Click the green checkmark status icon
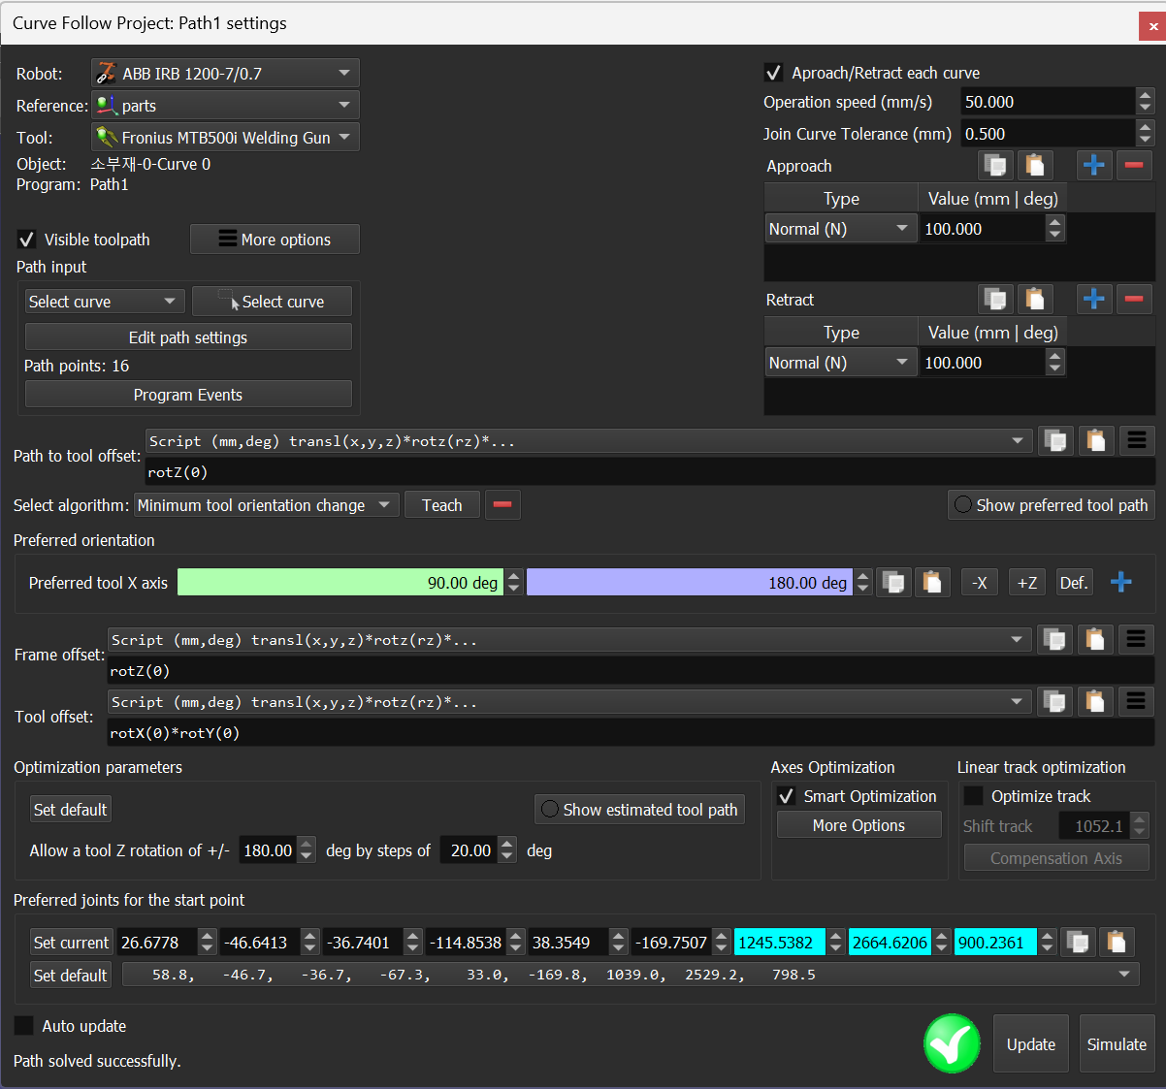The width and height of the screenshot is (1166, 1089). tap(952, 1044)
